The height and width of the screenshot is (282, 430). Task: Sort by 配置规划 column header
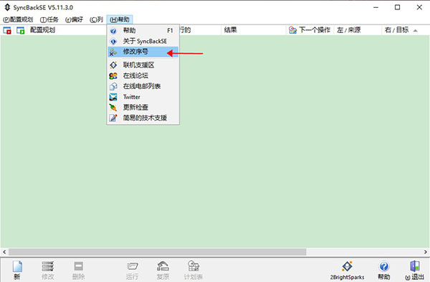42,30
